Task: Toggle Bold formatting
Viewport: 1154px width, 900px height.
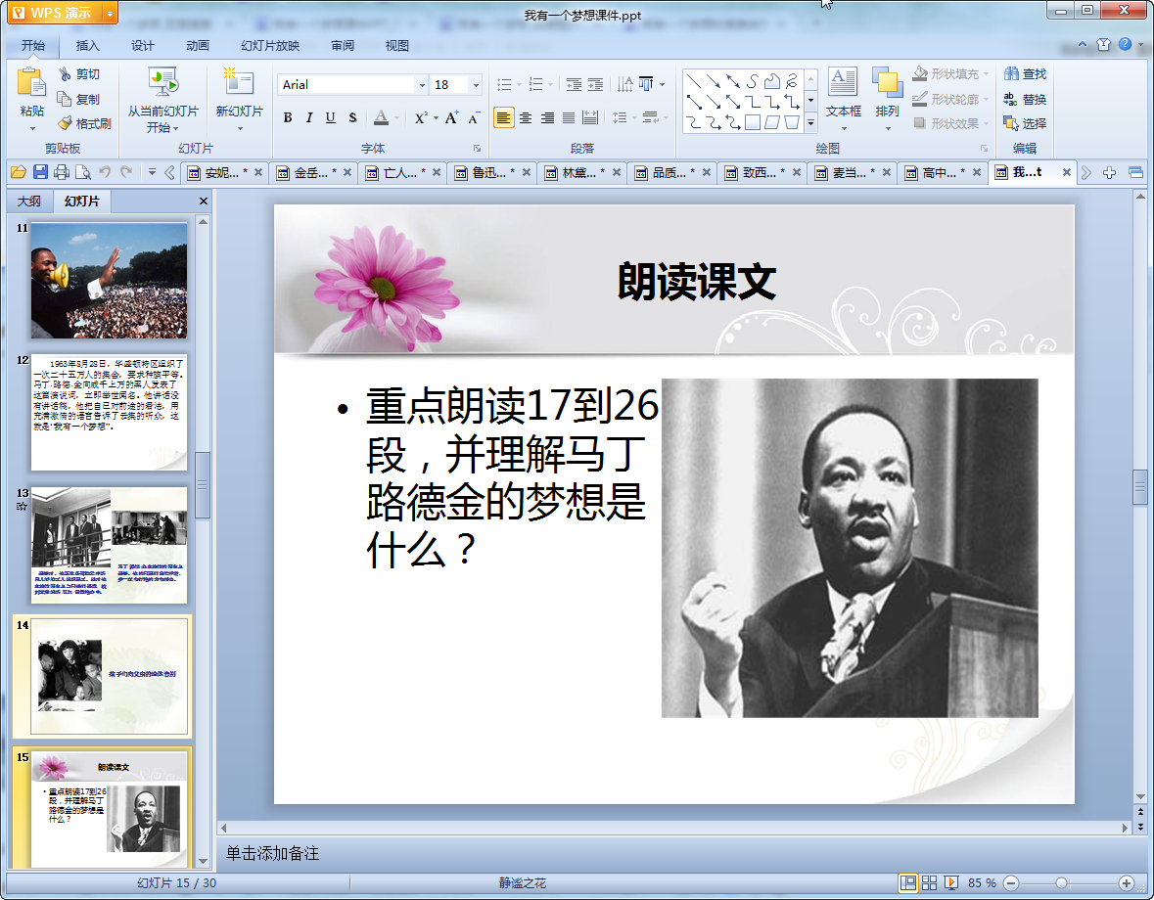Action: click(288, 117)
